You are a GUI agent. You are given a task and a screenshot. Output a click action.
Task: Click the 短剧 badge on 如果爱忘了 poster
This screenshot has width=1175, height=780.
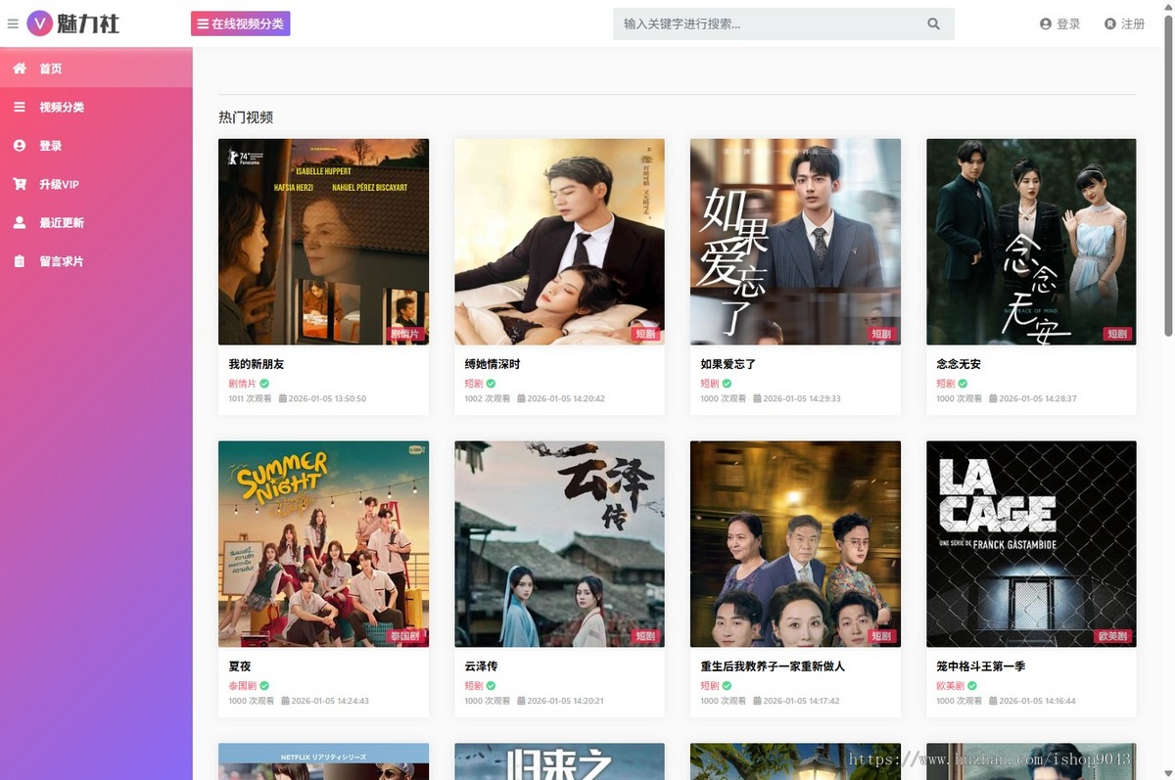[x=881, y=334]
